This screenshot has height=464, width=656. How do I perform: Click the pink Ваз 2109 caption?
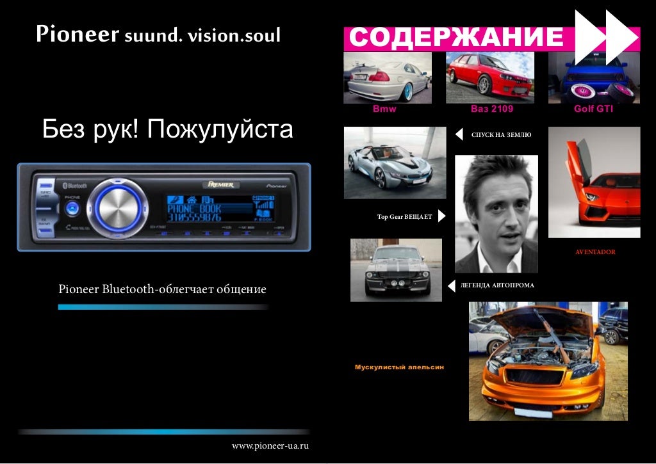point(492,109)
